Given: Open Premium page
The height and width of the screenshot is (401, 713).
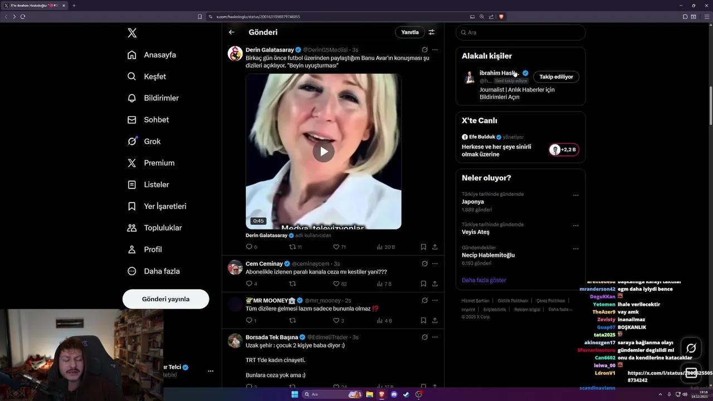Looking at the screenshot, I should pyautogui.click(x=151, y=163).
